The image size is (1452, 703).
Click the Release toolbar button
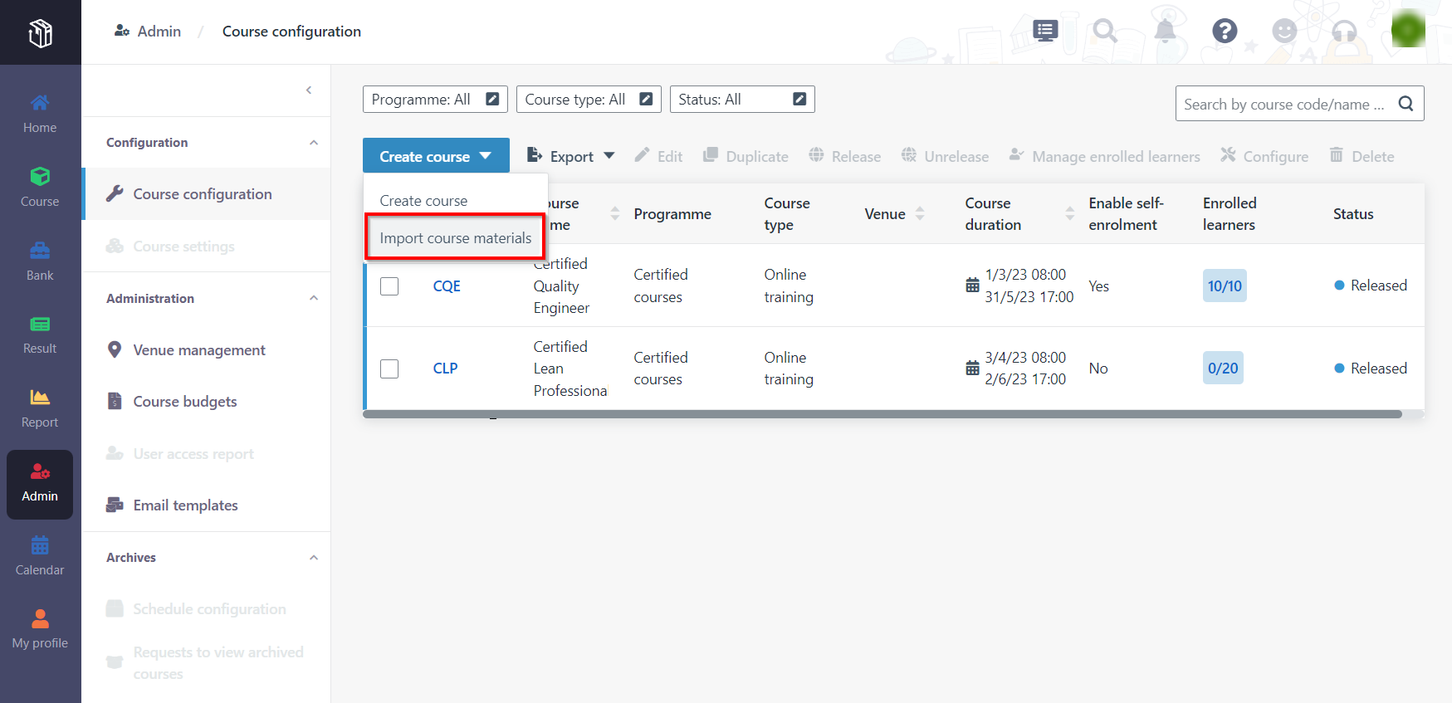pos(845,156)
